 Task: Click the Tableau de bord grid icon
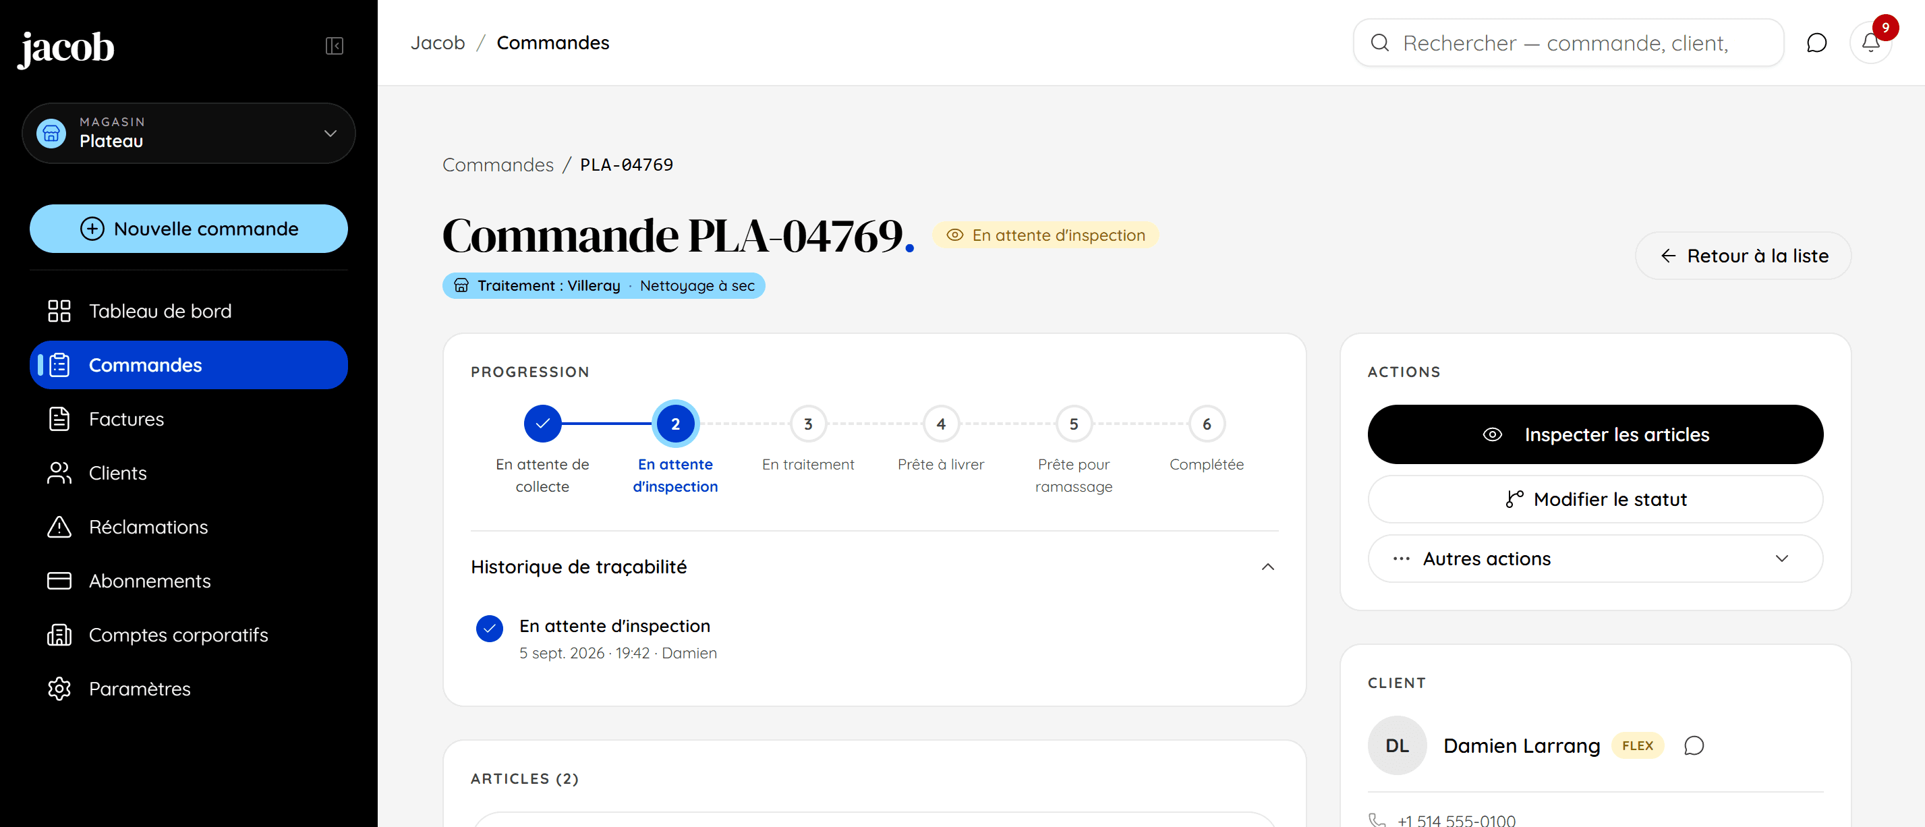click(59, 311)
